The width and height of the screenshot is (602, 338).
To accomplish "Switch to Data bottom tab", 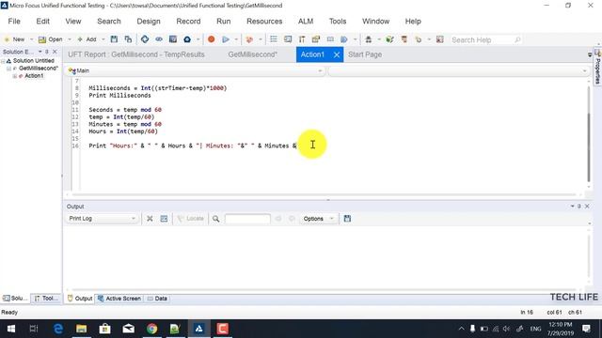I will point(157,299).
